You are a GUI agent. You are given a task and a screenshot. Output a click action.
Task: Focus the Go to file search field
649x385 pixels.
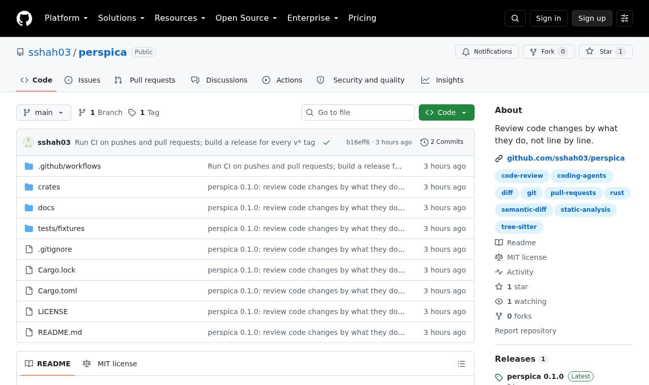click(x=358, y=112)
